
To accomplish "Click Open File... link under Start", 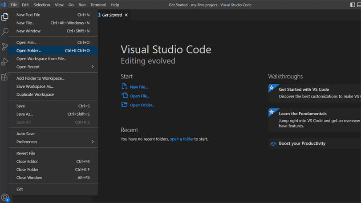I will (x=140, y=96).
